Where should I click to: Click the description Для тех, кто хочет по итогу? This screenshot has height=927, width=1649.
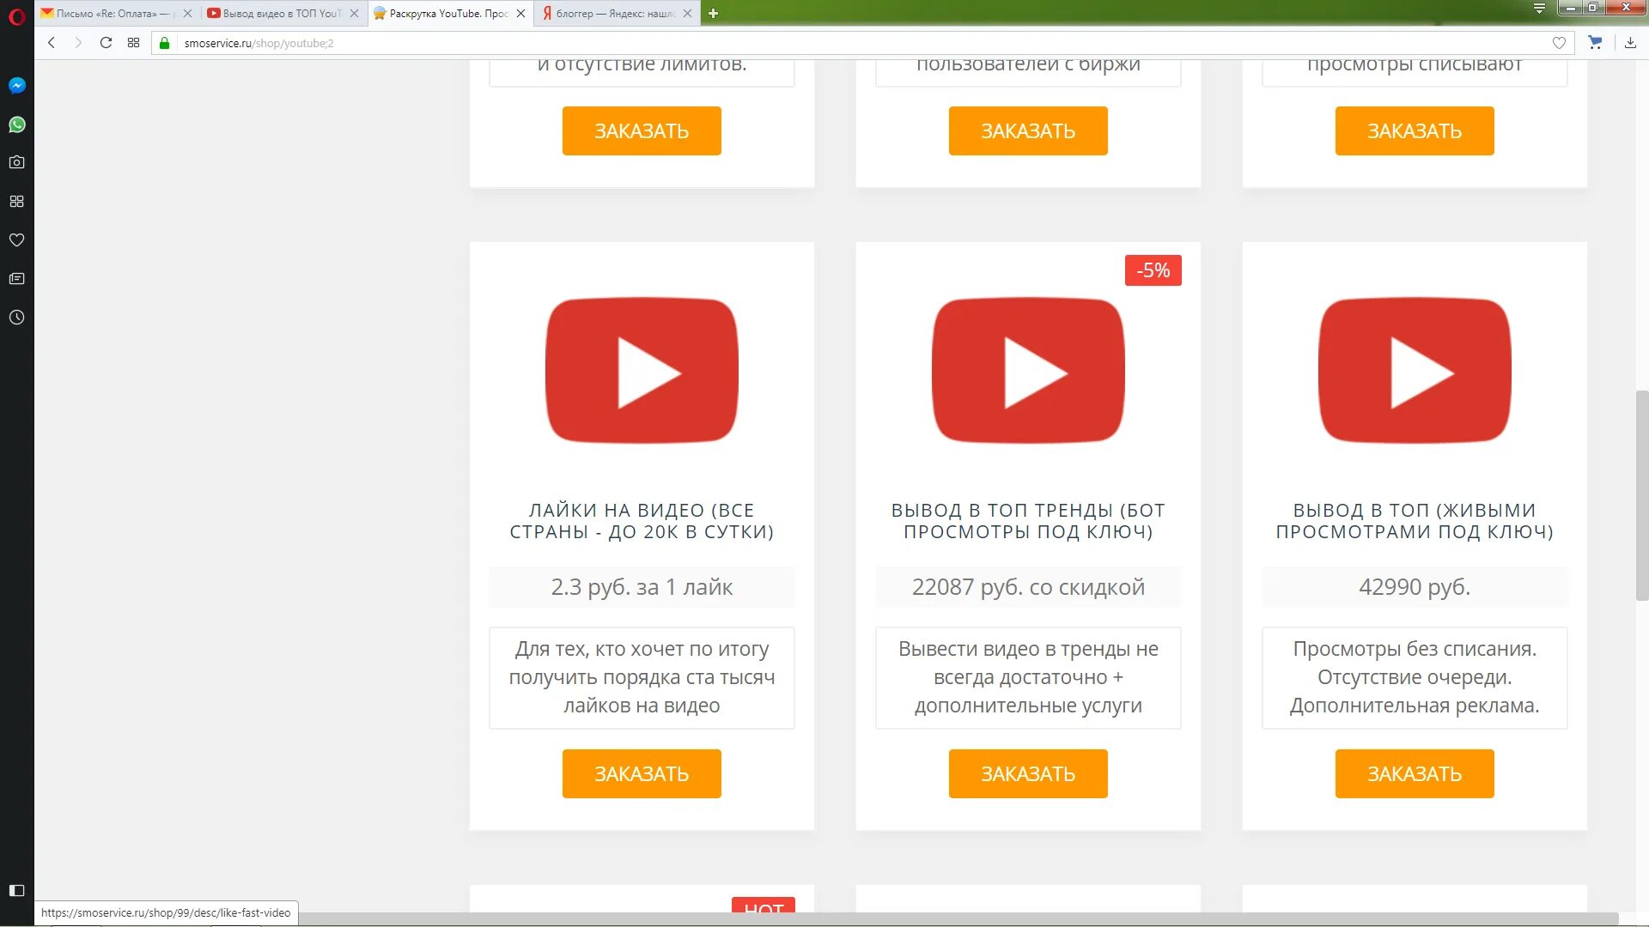pos(642,677)
